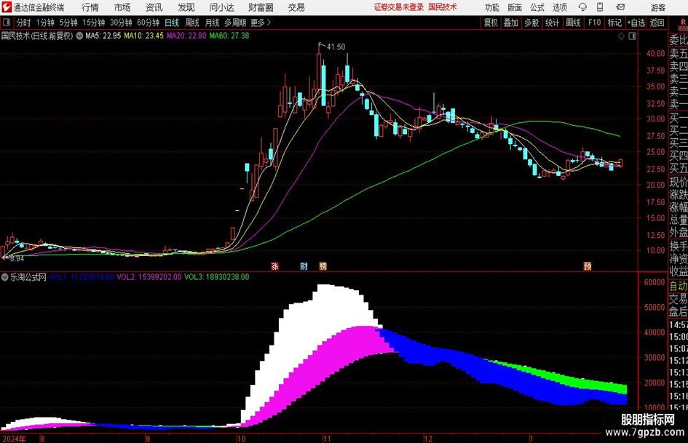This screenshot has height=443, width=688.
Task: Open the mobile phone icon in title bar
Action: [x=600, y=7]
